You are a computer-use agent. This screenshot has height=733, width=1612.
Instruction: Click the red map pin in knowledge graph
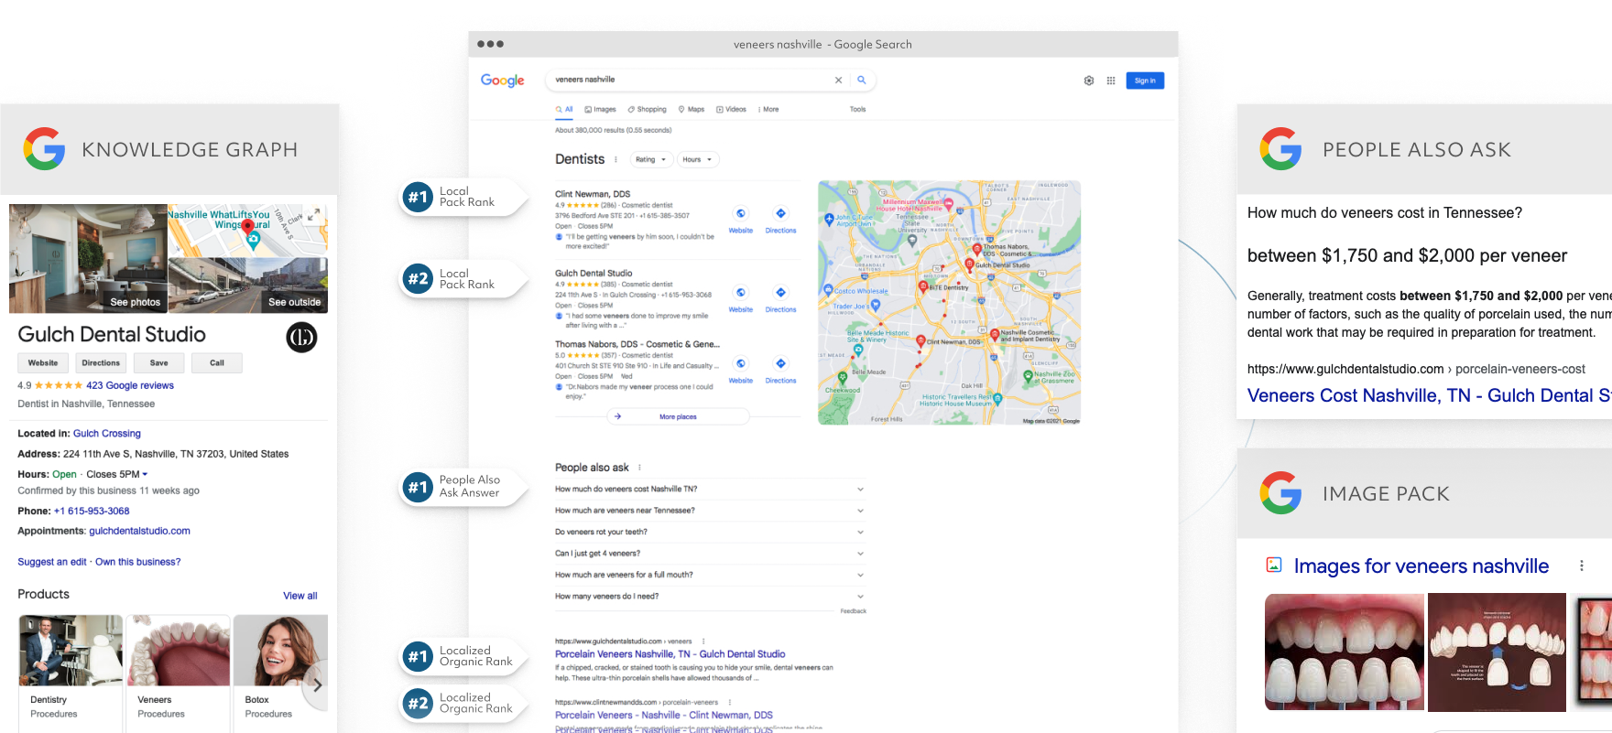(247, 227)
